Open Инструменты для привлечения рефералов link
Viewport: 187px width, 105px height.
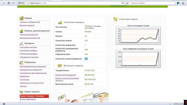coord(33,75)
